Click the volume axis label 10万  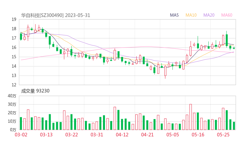click(12, 121)
